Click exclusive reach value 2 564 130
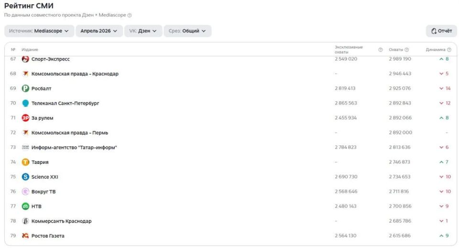Screen dimensions: 459x248 click(x=345, y=236)
